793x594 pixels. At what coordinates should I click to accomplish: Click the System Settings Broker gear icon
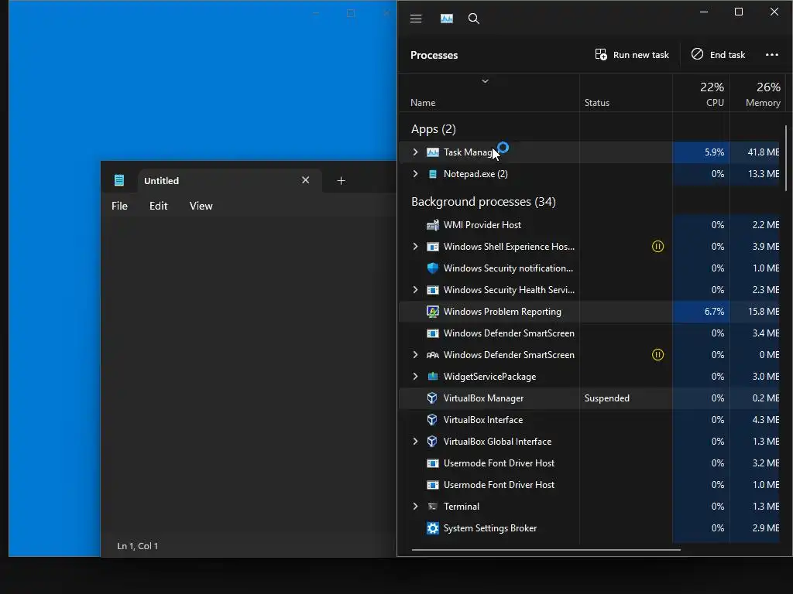pos(432,527)
